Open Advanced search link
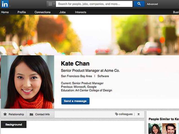 [152, 4]
